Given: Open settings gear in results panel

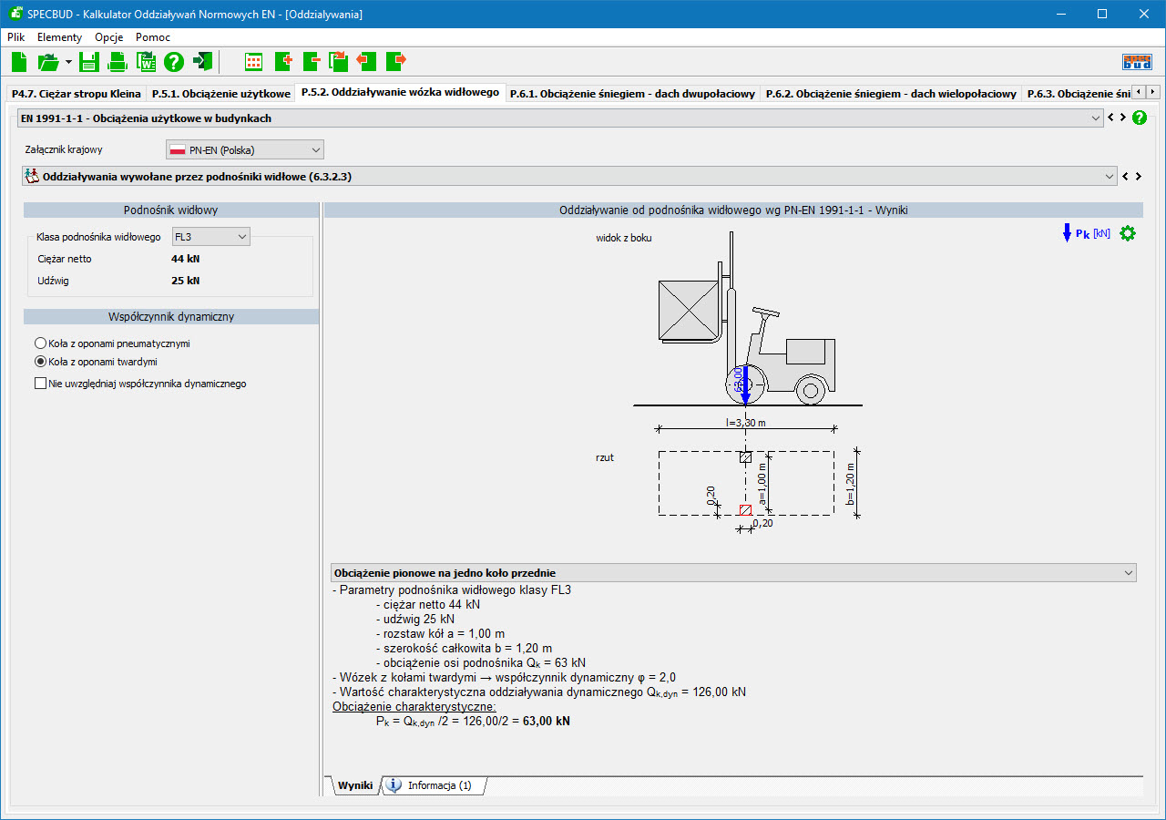Looking at the screenshot, I should coord(1128,233).
